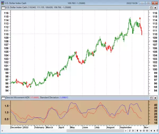Viewport: 159px width, 134px height.
Task: Step chart back with the left triangle
Action: [151, 130]
